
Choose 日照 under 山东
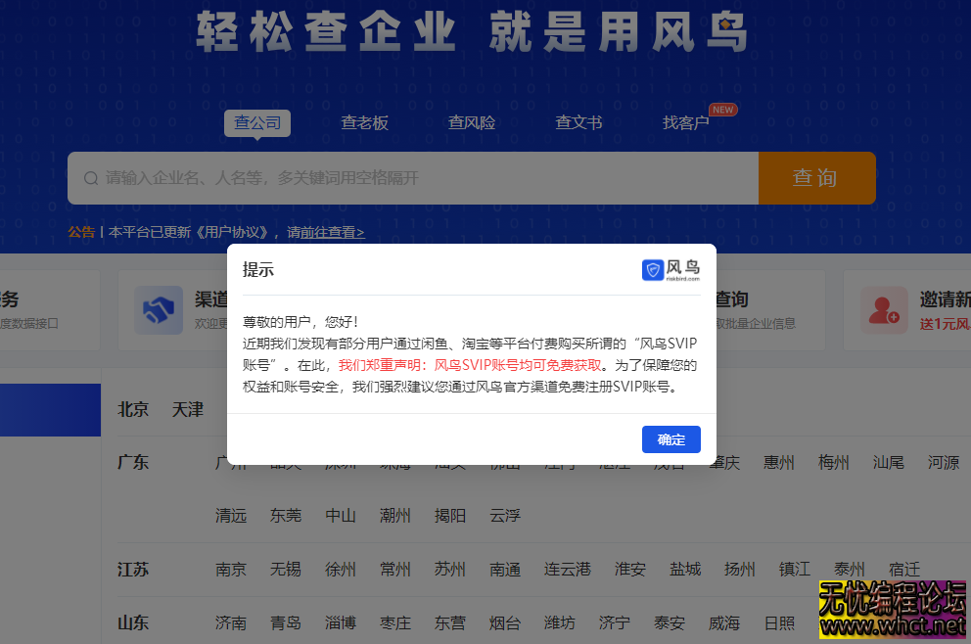click(x=780, y=622)
